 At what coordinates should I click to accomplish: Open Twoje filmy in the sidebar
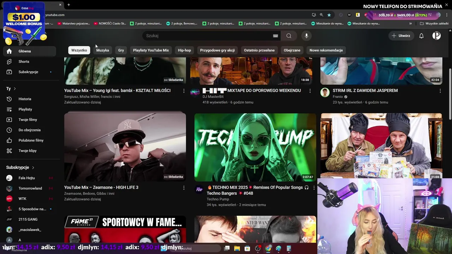[x=30, y=120]
